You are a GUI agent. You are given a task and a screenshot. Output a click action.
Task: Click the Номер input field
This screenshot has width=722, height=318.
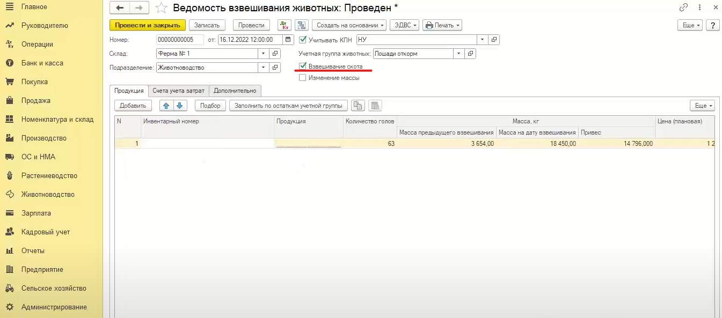pos(180,40)
